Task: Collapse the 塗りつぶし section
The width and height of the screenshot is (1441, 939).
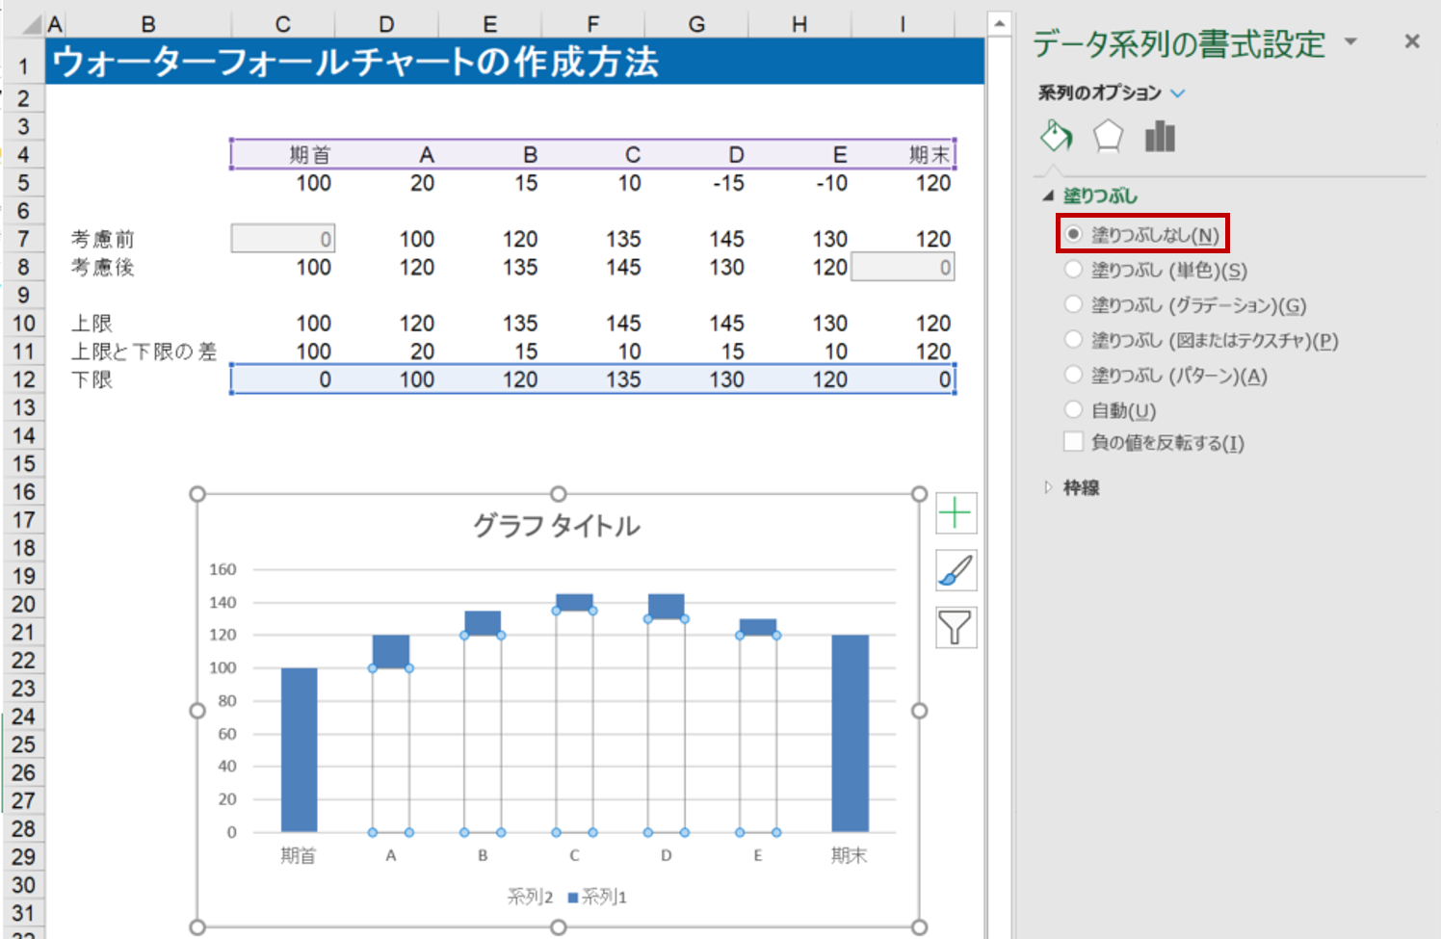Action: (x=1048, y=196)
